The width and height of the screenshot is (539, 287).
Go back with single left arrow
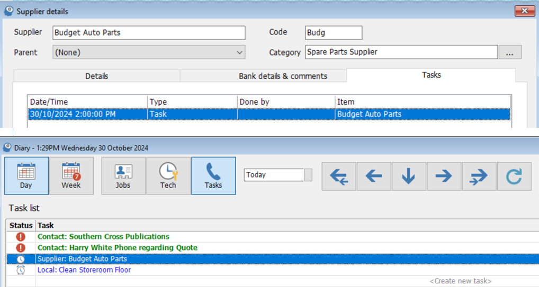pyautogui.click(x=374, y=177)
